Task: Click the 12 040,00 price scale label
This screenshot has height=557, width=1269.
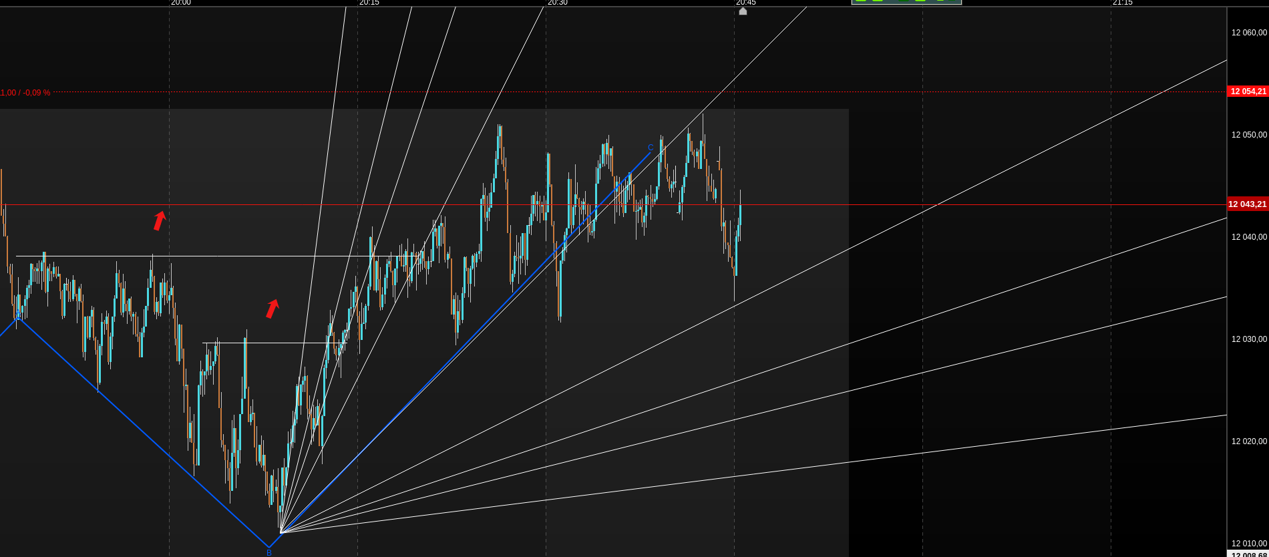Action: pos(1249,237)
